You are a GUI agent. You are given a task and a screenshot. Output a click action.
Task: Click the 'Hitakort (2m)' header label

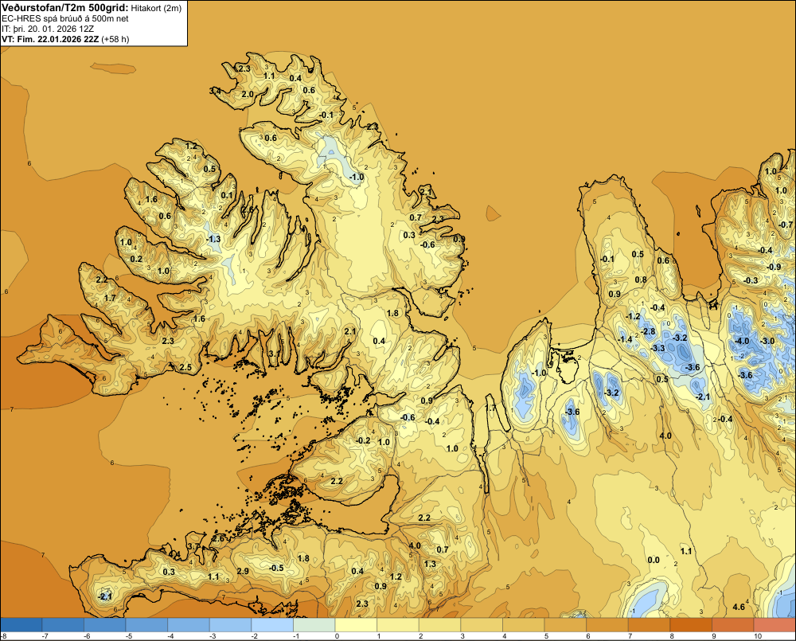click(x=156, y=8)
